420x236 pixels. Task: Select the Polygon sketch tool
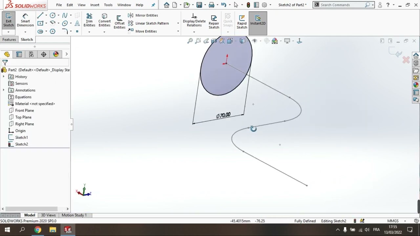pyautogui.click(x=52, y=31)
